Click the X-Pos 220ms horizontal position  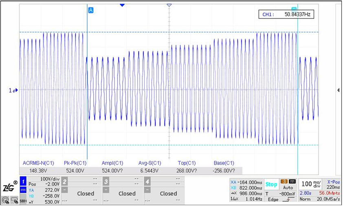pos(333,184)
